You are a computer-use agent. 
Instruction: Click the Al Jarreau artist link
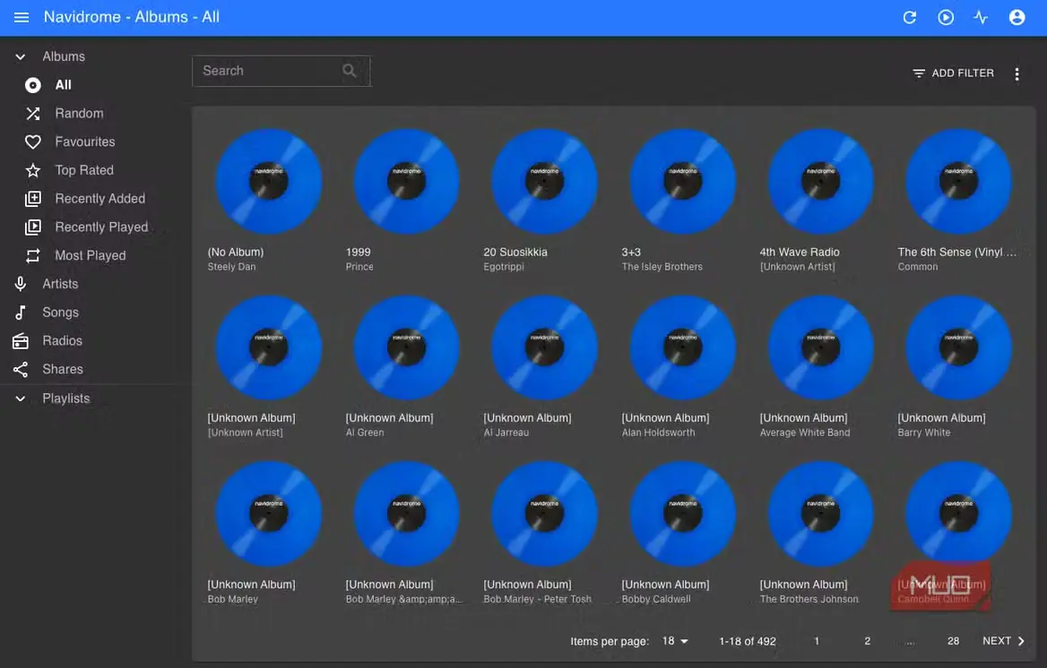[506, 432]
